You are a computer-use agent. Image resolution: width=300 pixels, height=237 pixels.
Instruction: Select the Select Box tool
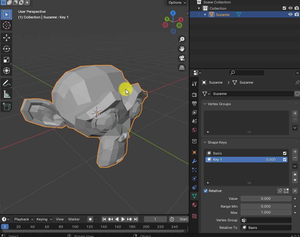[x=6, y=15]
